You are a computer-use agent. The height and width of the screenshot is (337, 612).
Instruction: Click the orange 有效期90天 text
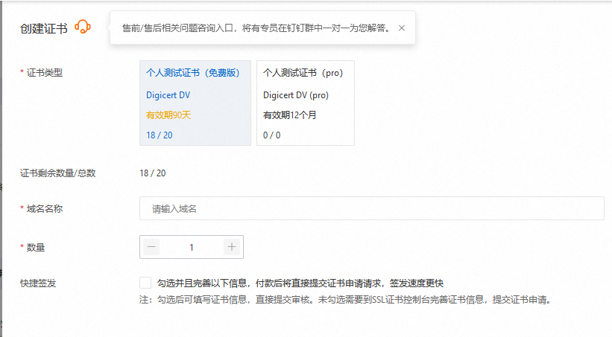pos(168,115)
